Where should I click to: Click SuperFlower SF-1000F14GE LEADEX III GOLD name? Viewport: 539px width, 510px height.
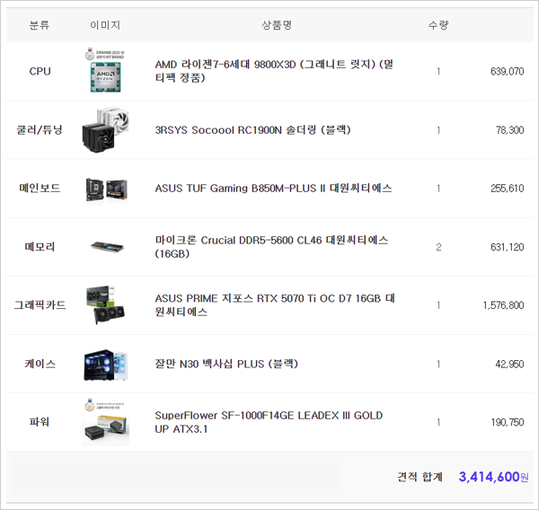click(269, 422)
